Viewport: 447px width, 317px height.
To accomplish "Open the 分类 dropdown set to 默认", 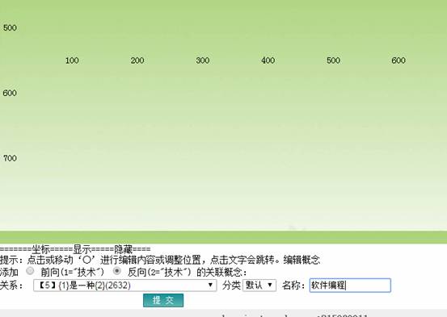I will coord(259,285).
